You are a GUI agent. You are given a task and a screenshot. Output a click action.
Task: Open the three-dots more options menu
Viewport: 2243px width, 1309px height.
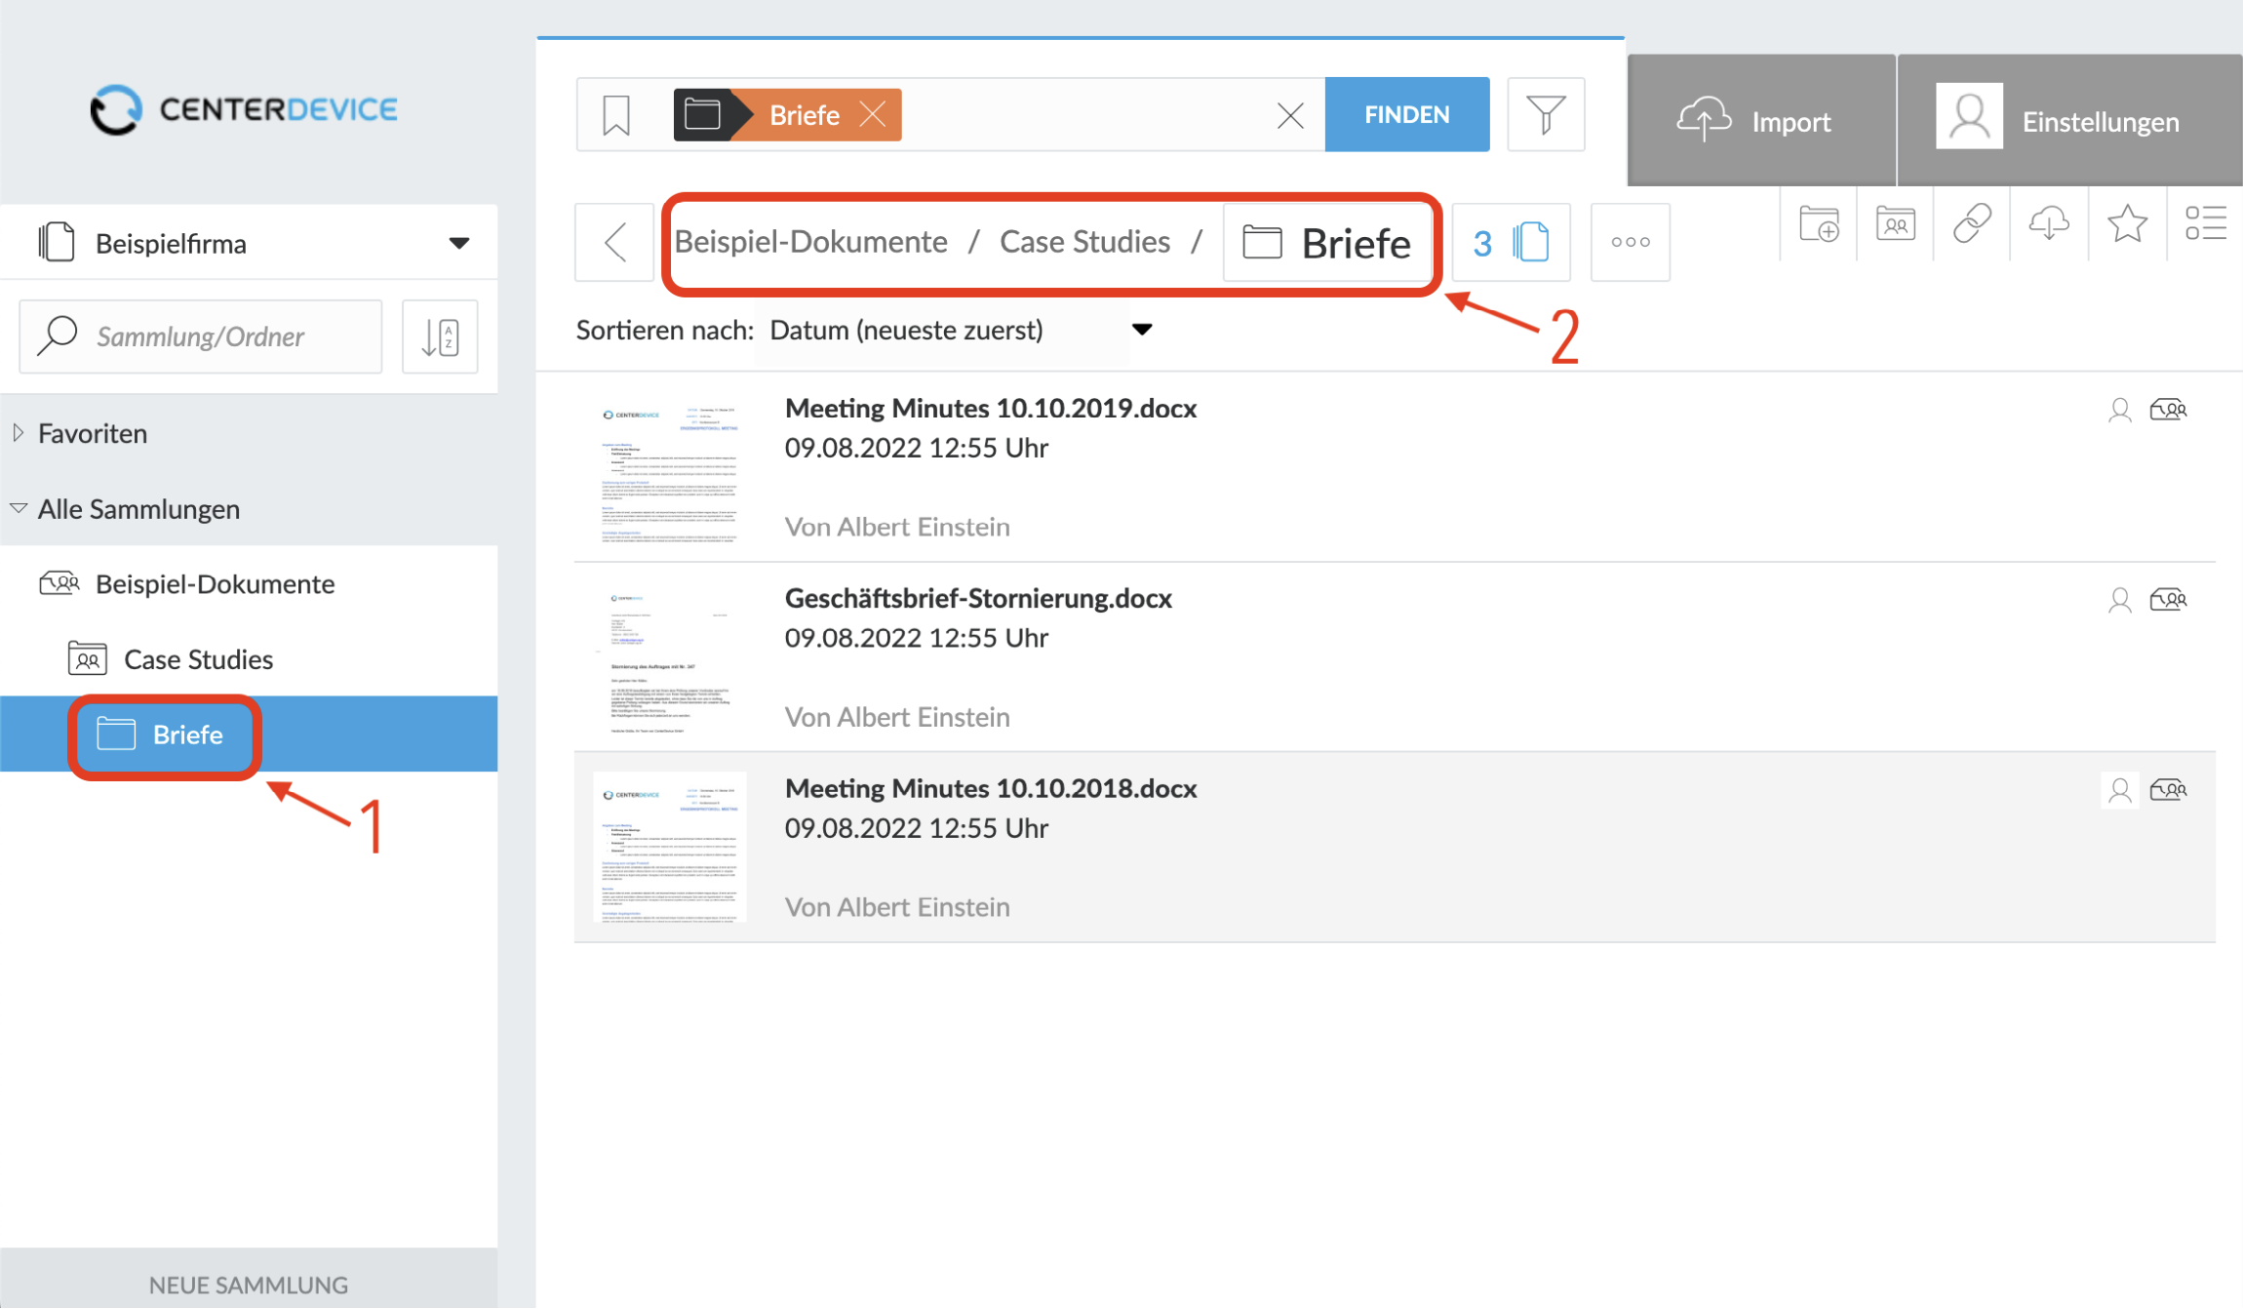(1631, 242)
